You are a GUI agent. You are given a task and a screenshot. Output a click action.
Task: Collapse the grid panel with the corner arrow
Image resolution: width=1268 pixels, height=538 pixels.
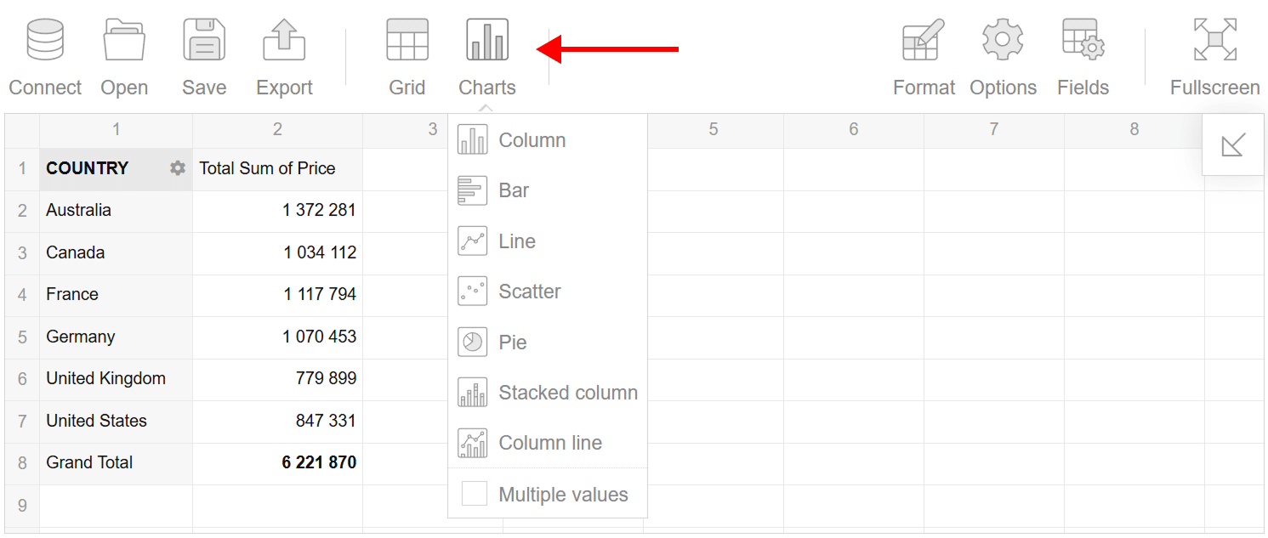[x=1232, y=144]
